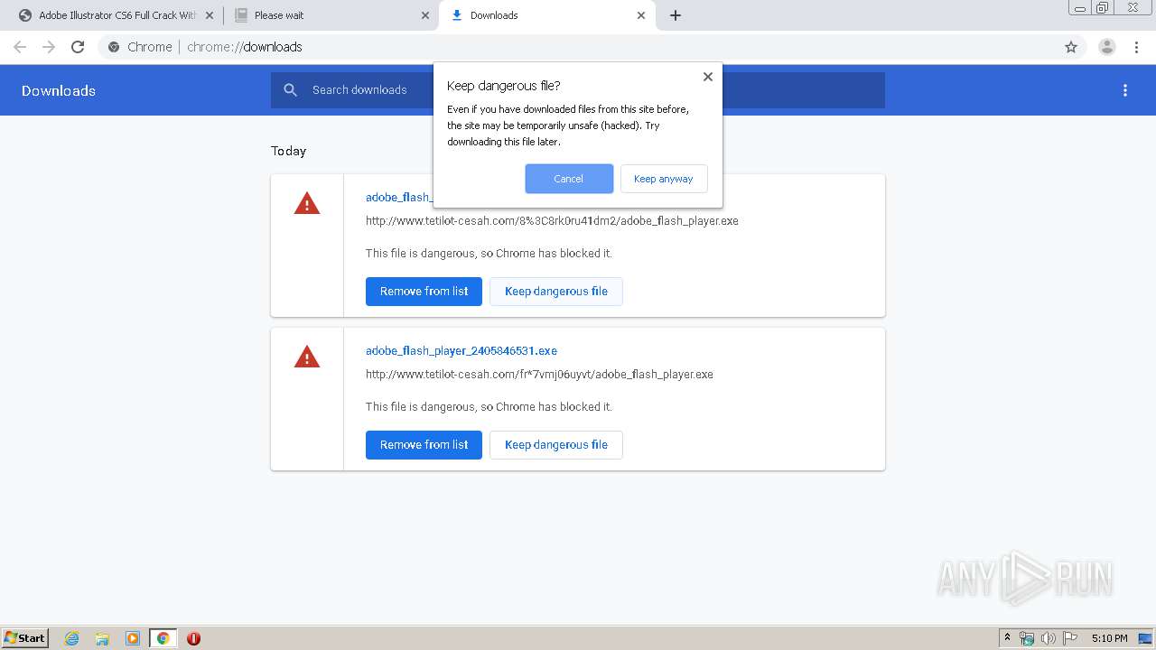Open Windows Explorer folder icon on taskbar
1156x650 pixels.
click(x=102, y=638)
